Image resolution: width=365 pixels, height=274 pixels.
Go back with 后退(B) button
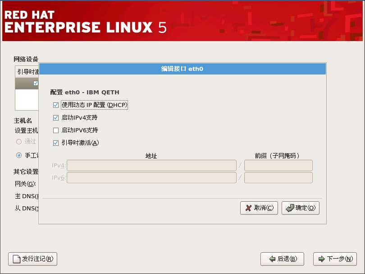[282, 259]
